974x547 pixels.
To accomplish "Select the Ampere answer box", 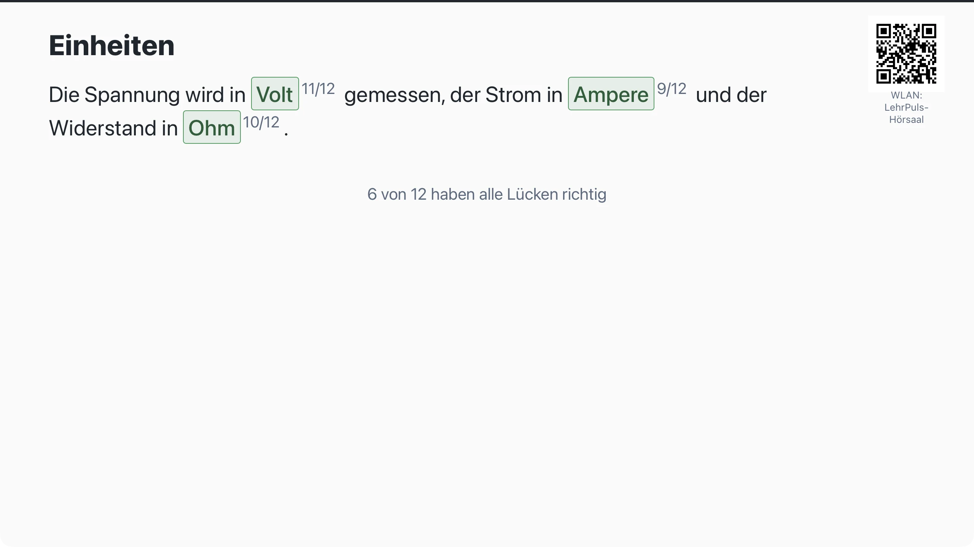I will tap(611, 94).
